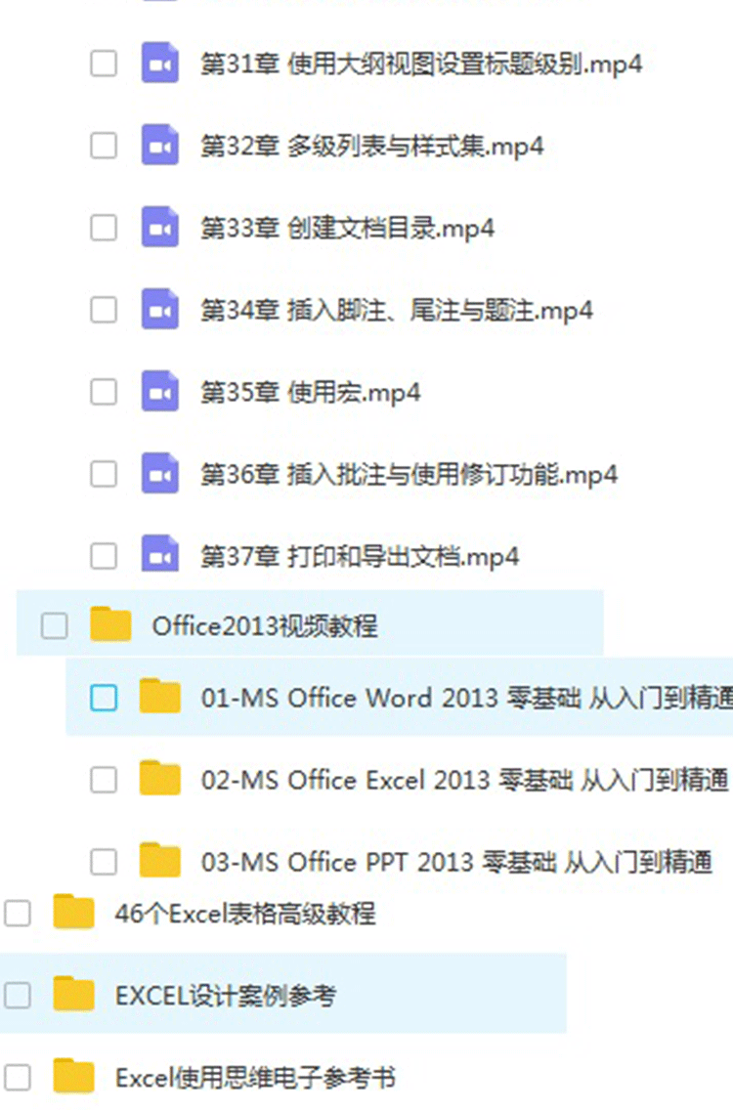
Task: Select video icon for 第37章 打印和导出文档
Action: tap(159, 554)
